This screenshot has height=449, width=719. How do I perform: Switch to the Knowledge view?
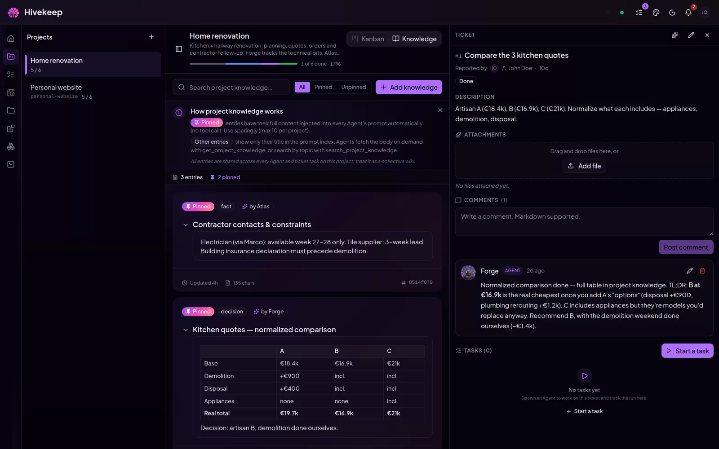414,39
